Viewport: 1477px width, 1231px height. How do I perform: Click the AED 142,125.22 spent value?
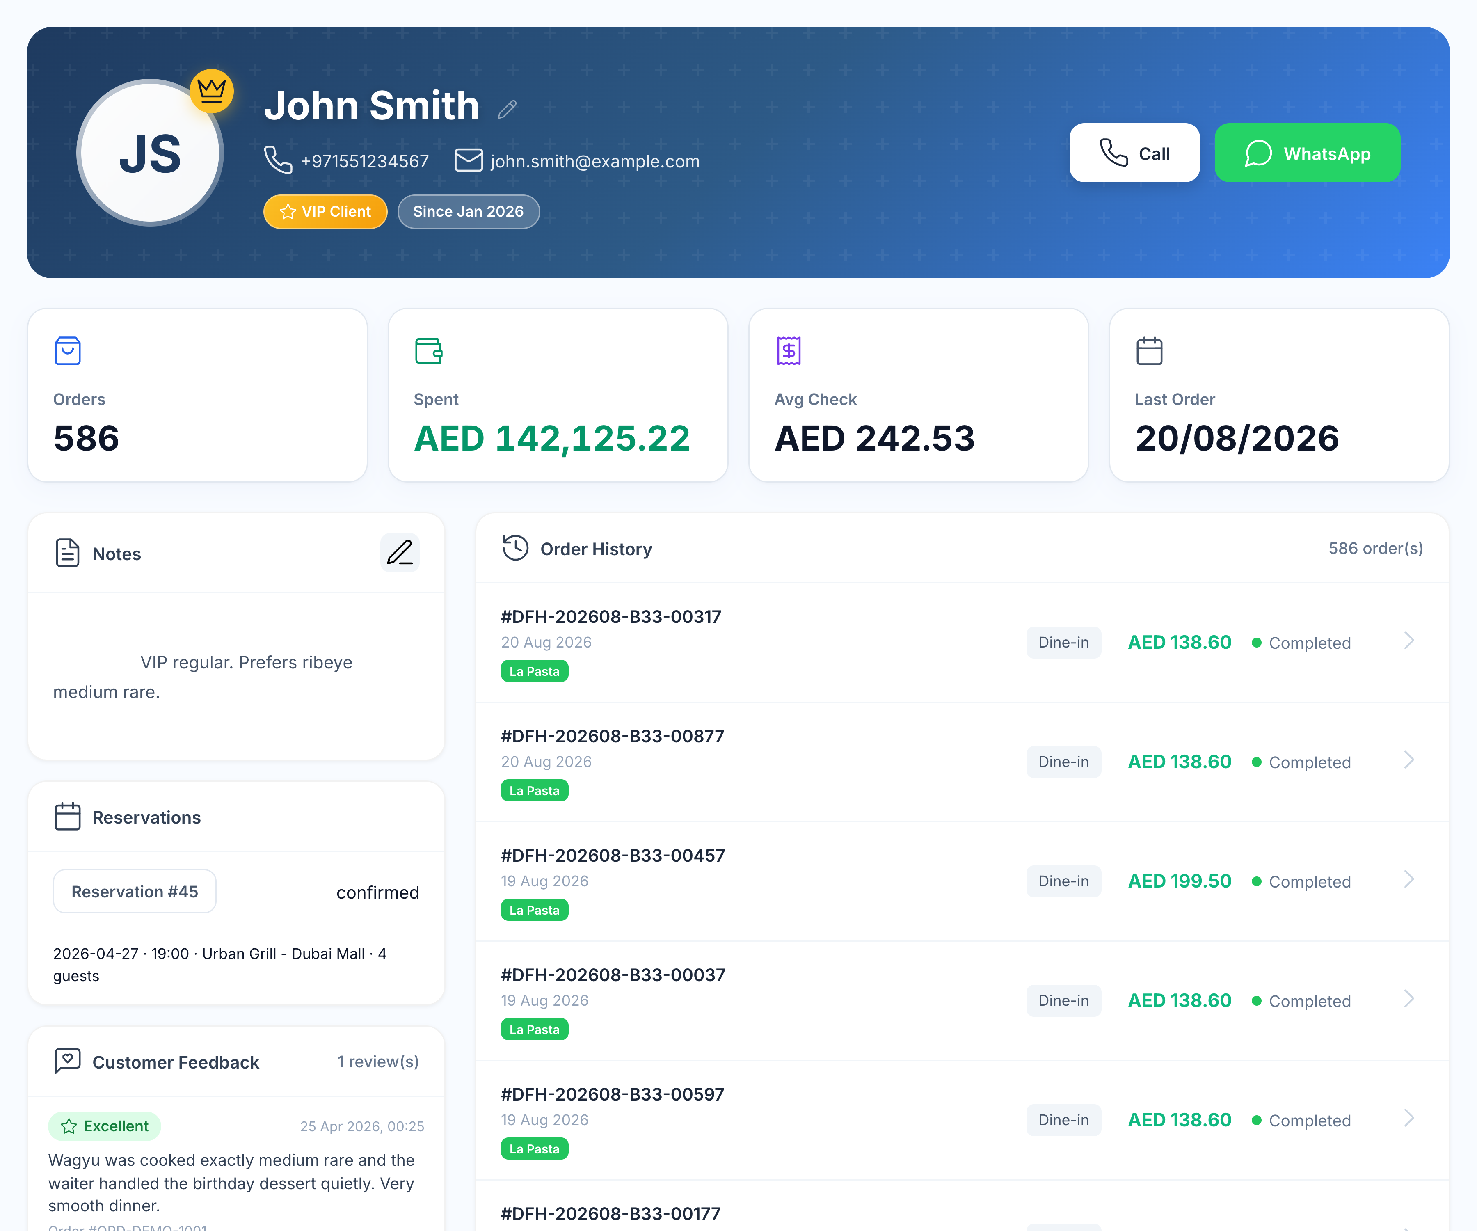click(x=552, y=438)
